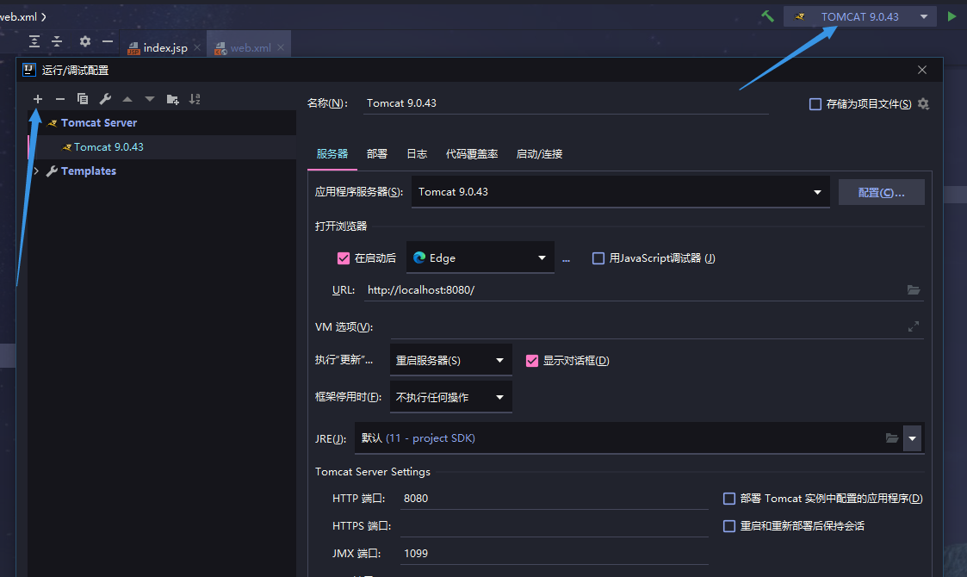The image size is (967, 577).
Task: Open the JRE dropdown arrow
Action: click(x=912, y=438)
